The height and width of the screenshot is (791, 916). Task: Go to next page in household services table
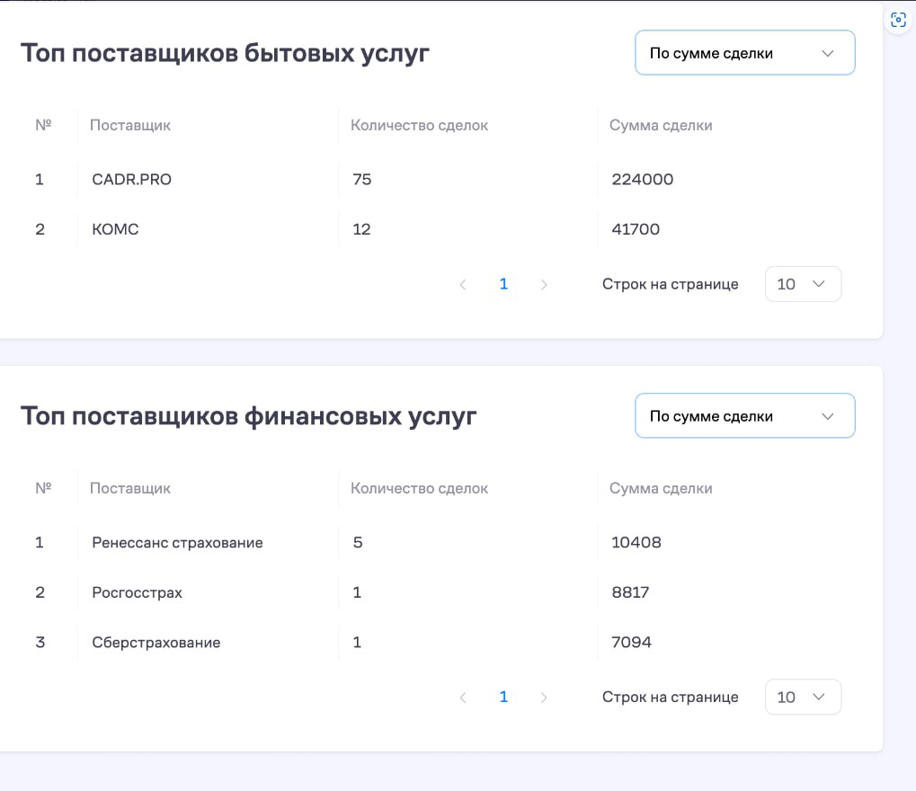coord(544,285)
